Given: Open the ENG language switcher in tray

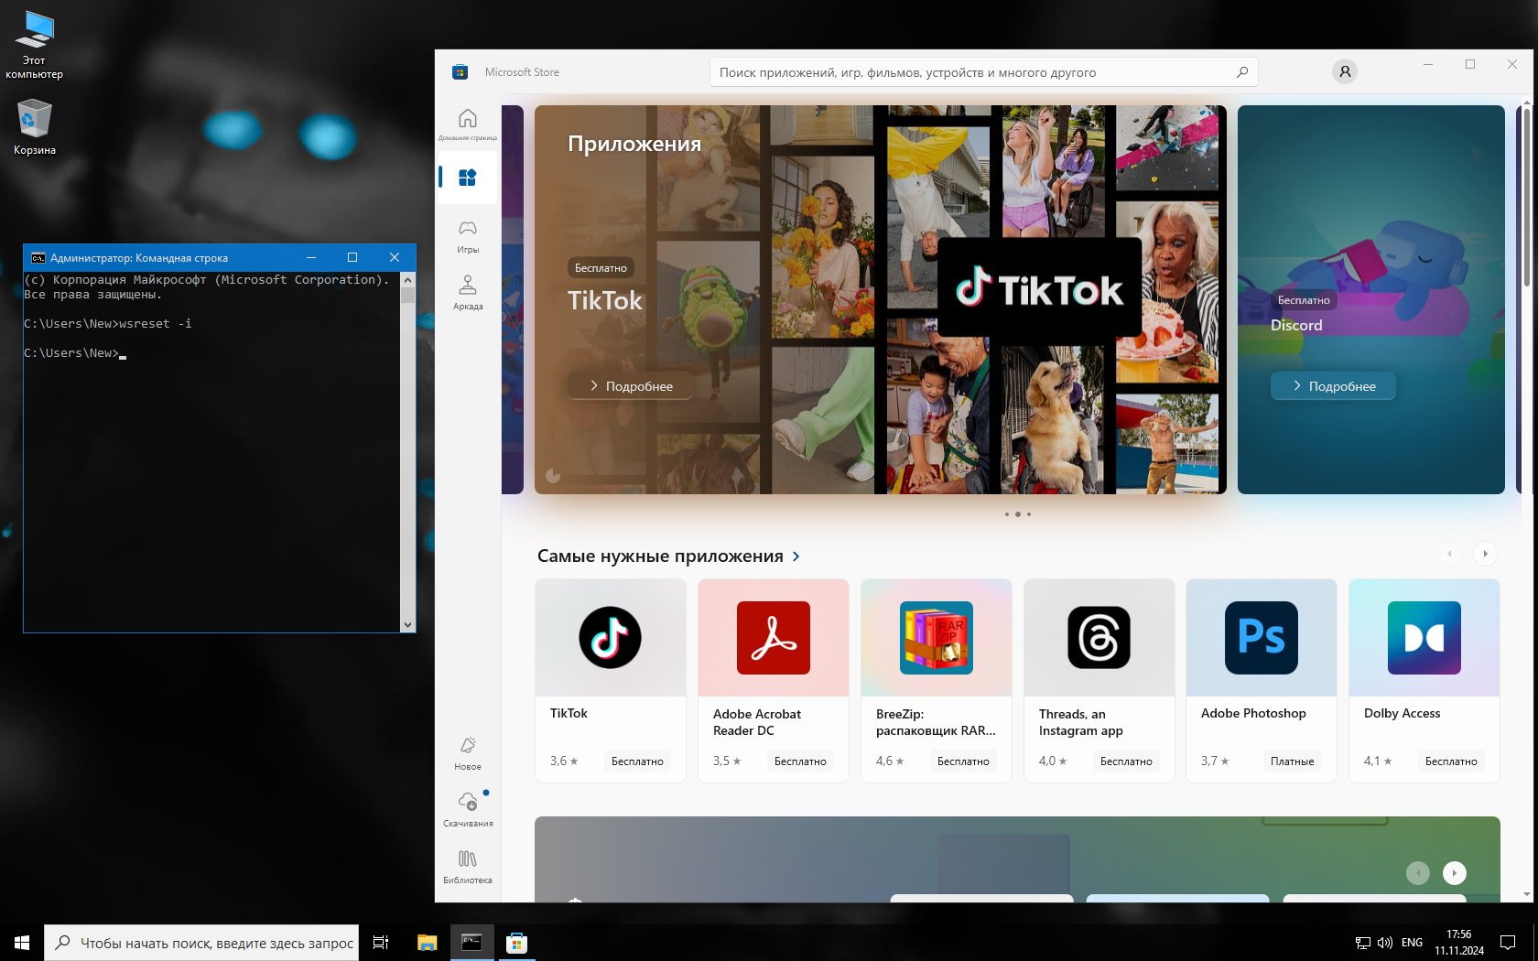Looking at the screenshot, I should click(x=1412, y=943).
